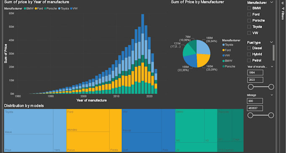Select Porsche in the pie chart legend
This screenshot has width=286, height=153.
[229, 66]
